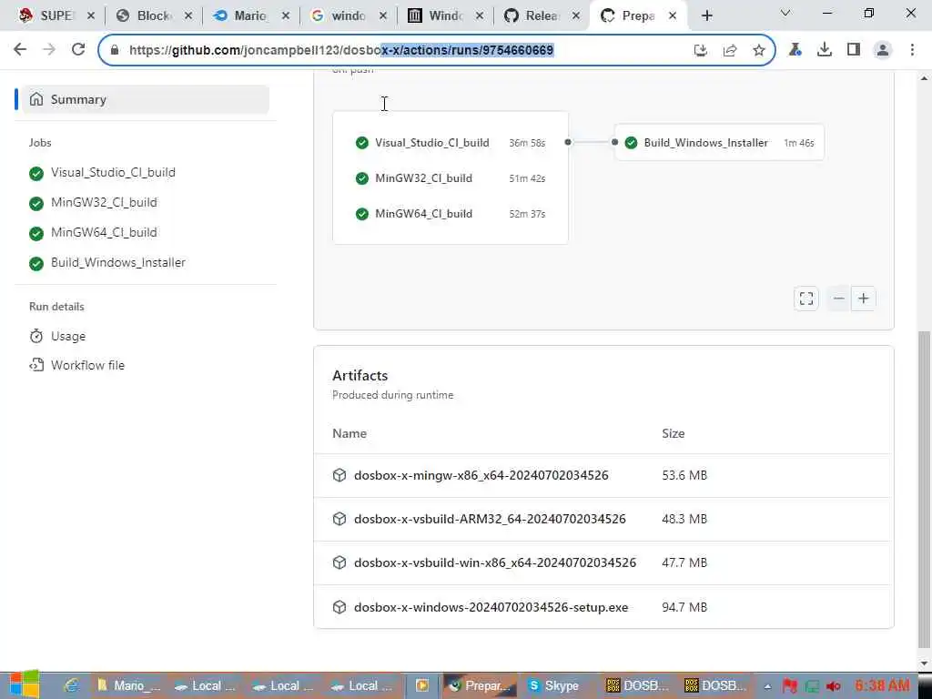Click the Workflow file icon

point(36,365)
